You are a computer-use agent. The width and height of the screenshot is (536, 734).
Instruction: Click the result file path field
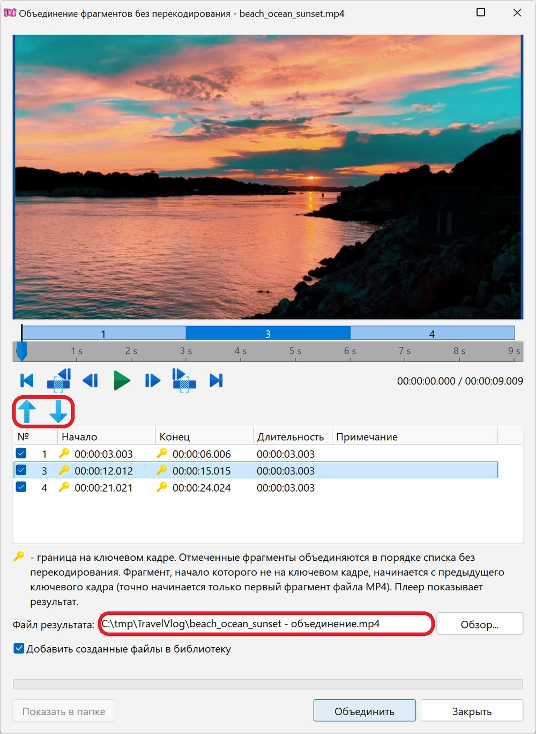click(266, 624)
